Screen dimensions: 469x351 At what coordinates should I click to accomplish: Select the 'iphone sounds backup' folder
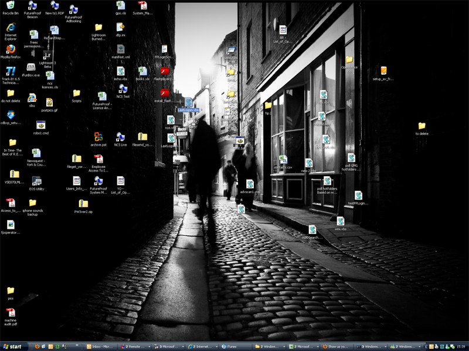(x=33, y=203)
